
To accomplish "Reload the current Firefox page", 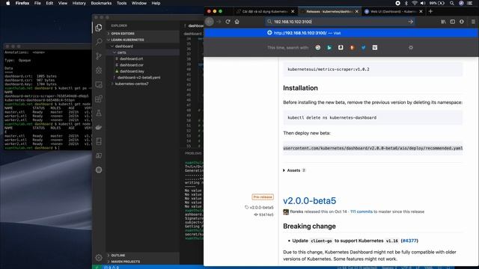I will point(228,22).
